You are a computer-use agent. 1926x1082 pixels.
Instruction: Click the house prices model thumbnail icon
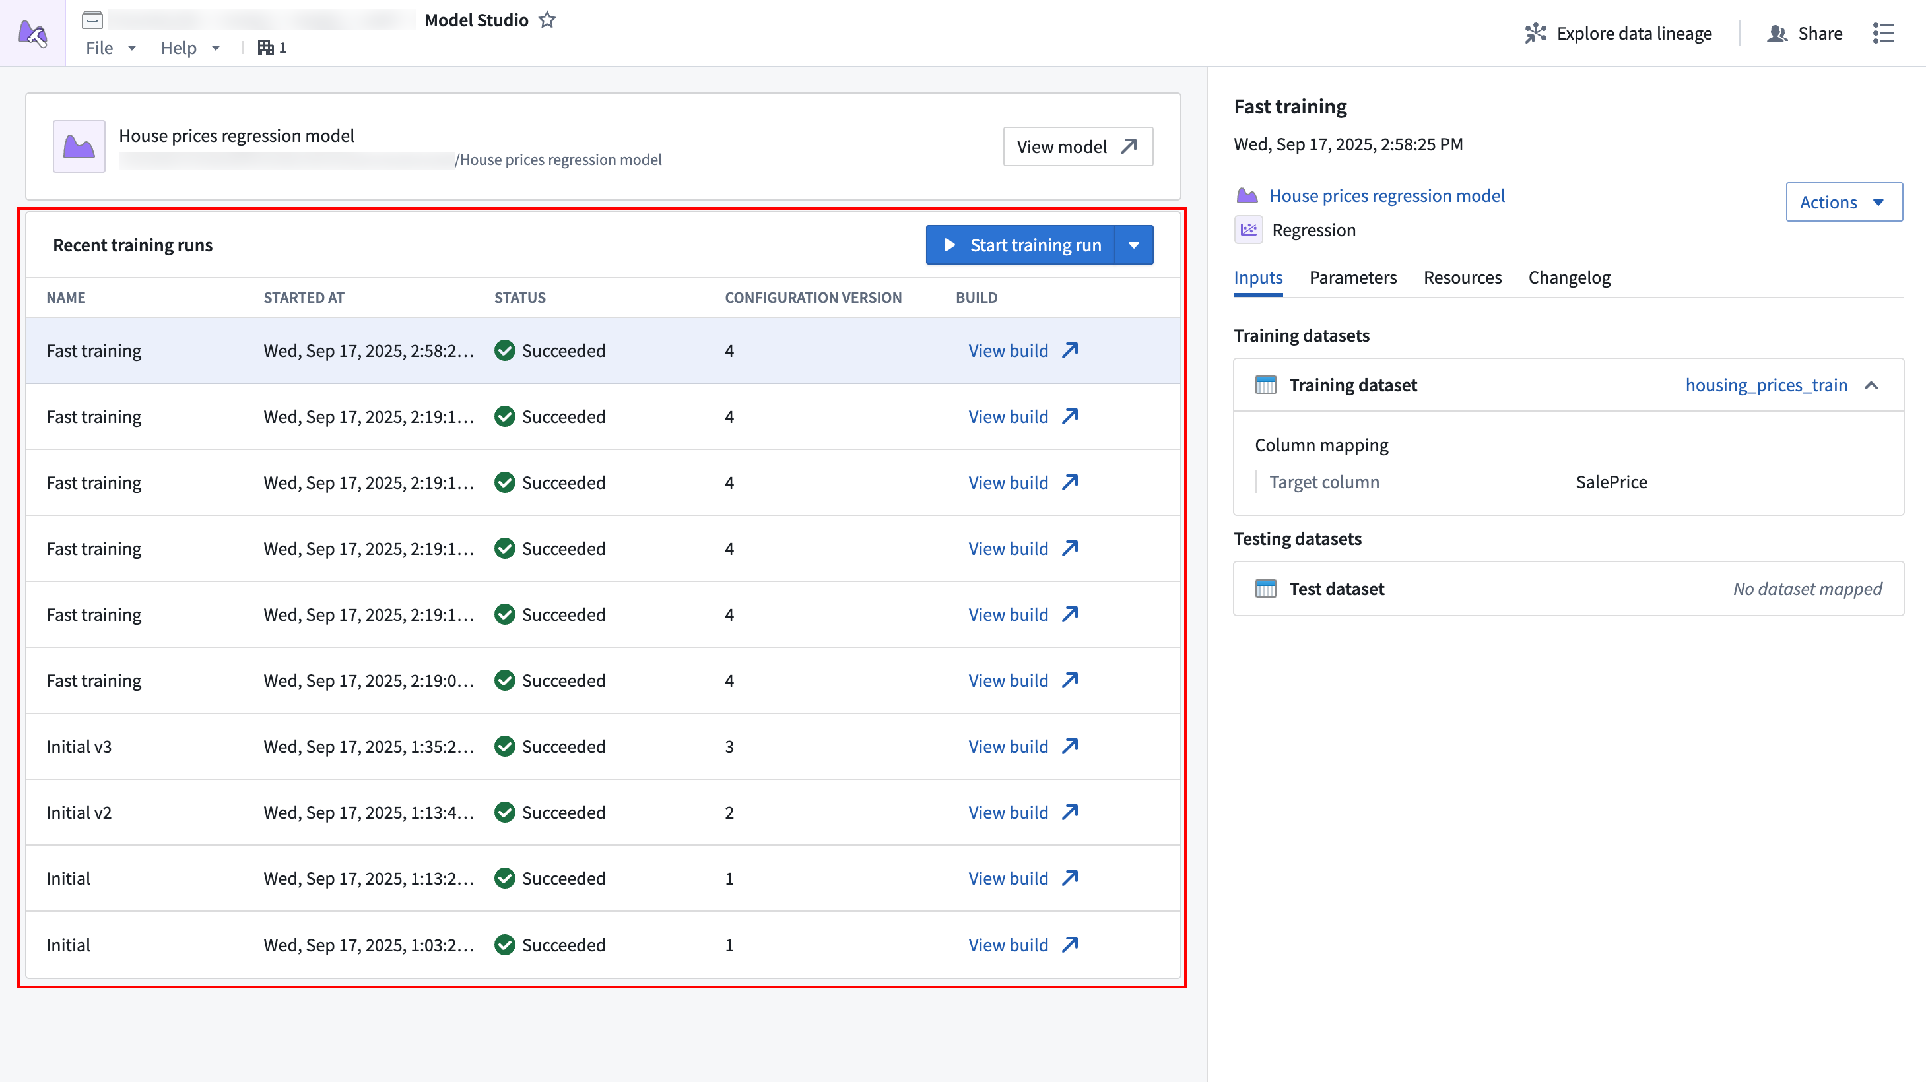click(79, 146)
